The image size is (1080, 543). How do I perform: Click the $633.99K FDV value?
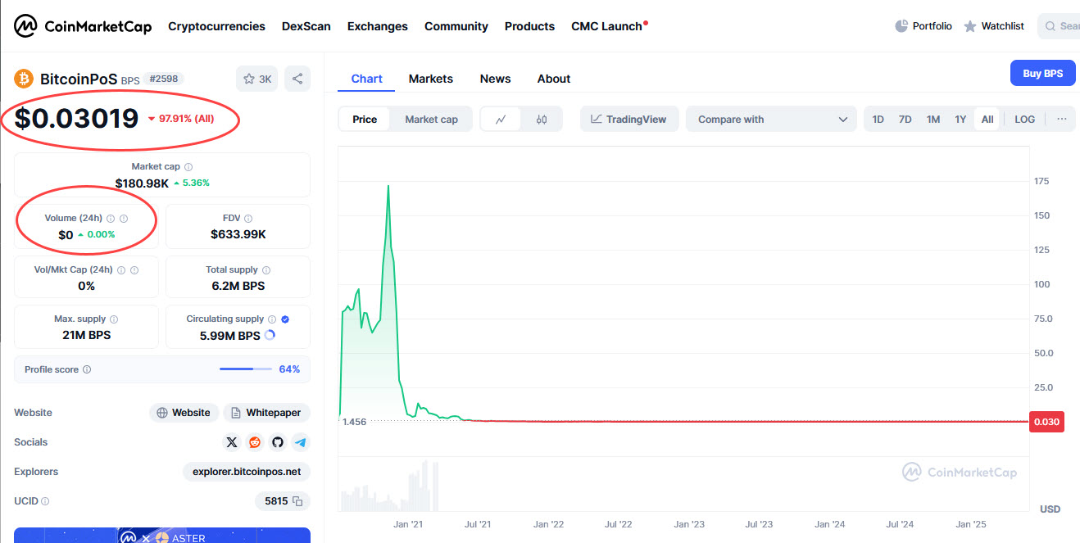[238, 234]
